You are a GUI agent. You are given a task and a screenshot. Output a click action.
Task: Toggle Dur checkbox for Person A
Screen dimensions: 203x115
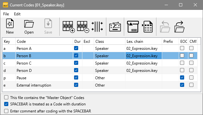tap(76, 48)
